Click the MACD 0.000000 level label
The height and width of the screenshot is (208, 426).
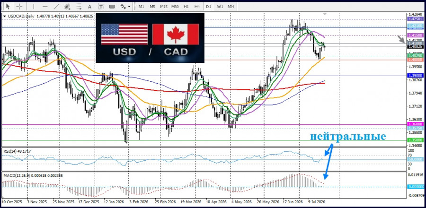point(416,187)
